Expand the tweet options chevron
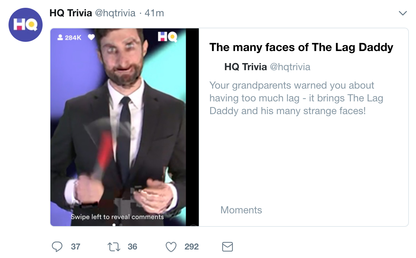 [403, 13]
